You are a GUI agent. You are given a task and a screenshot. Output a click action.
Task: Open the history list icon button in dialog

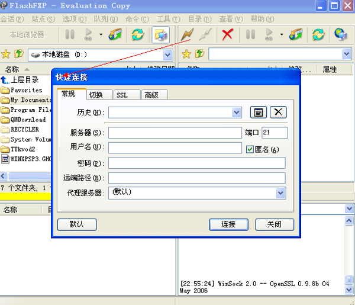point(258,113)
